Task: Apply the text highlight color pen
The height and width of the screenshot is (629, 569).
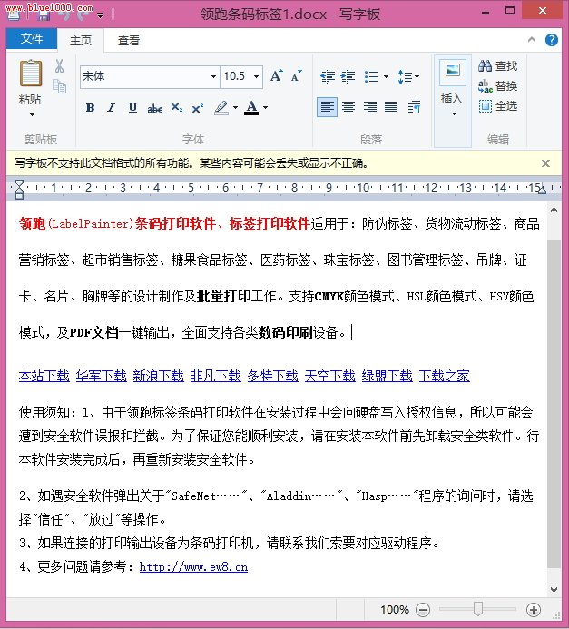Action: tap(221, 107)
